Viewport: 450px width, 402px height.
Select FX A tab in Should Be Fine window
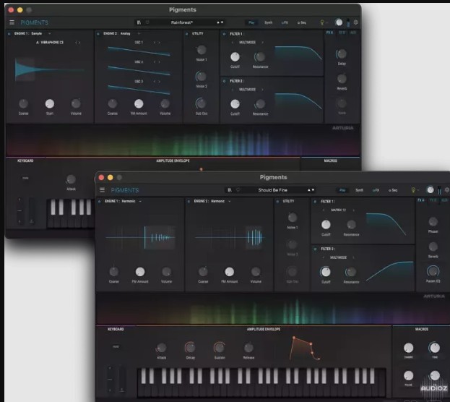point(420,200)
